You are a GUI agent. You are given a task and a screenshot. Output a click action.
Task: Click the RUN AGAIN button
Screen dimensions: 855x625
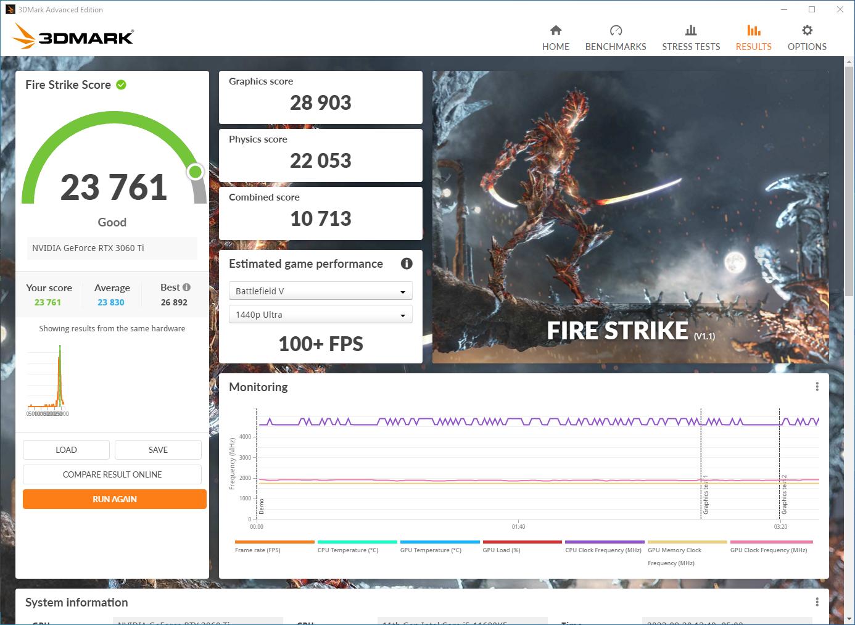[115, 499]
